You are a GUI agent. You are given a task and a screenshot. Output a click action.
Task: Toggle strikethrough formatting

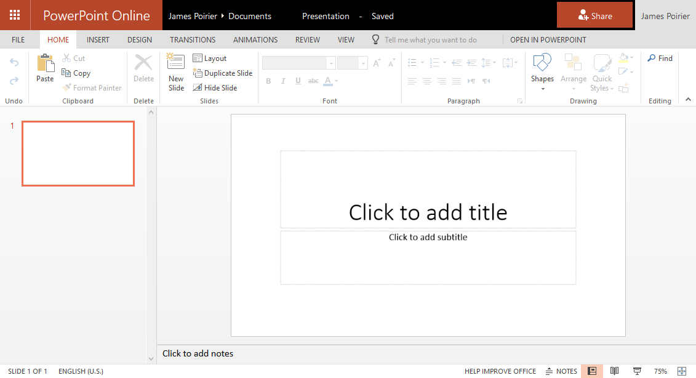[x=313, y=81]
